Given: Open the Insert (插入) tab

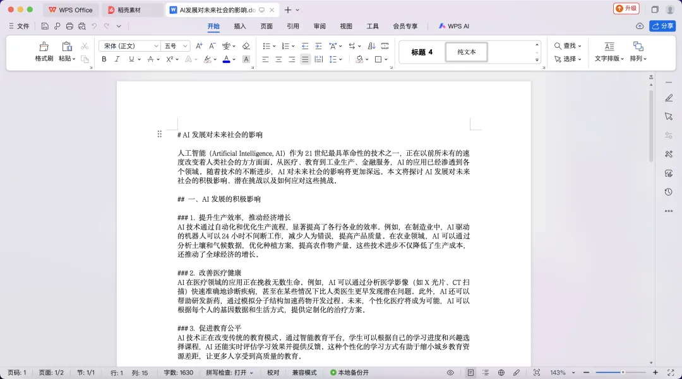Looking at the screenshot, I should pos(240,26).
